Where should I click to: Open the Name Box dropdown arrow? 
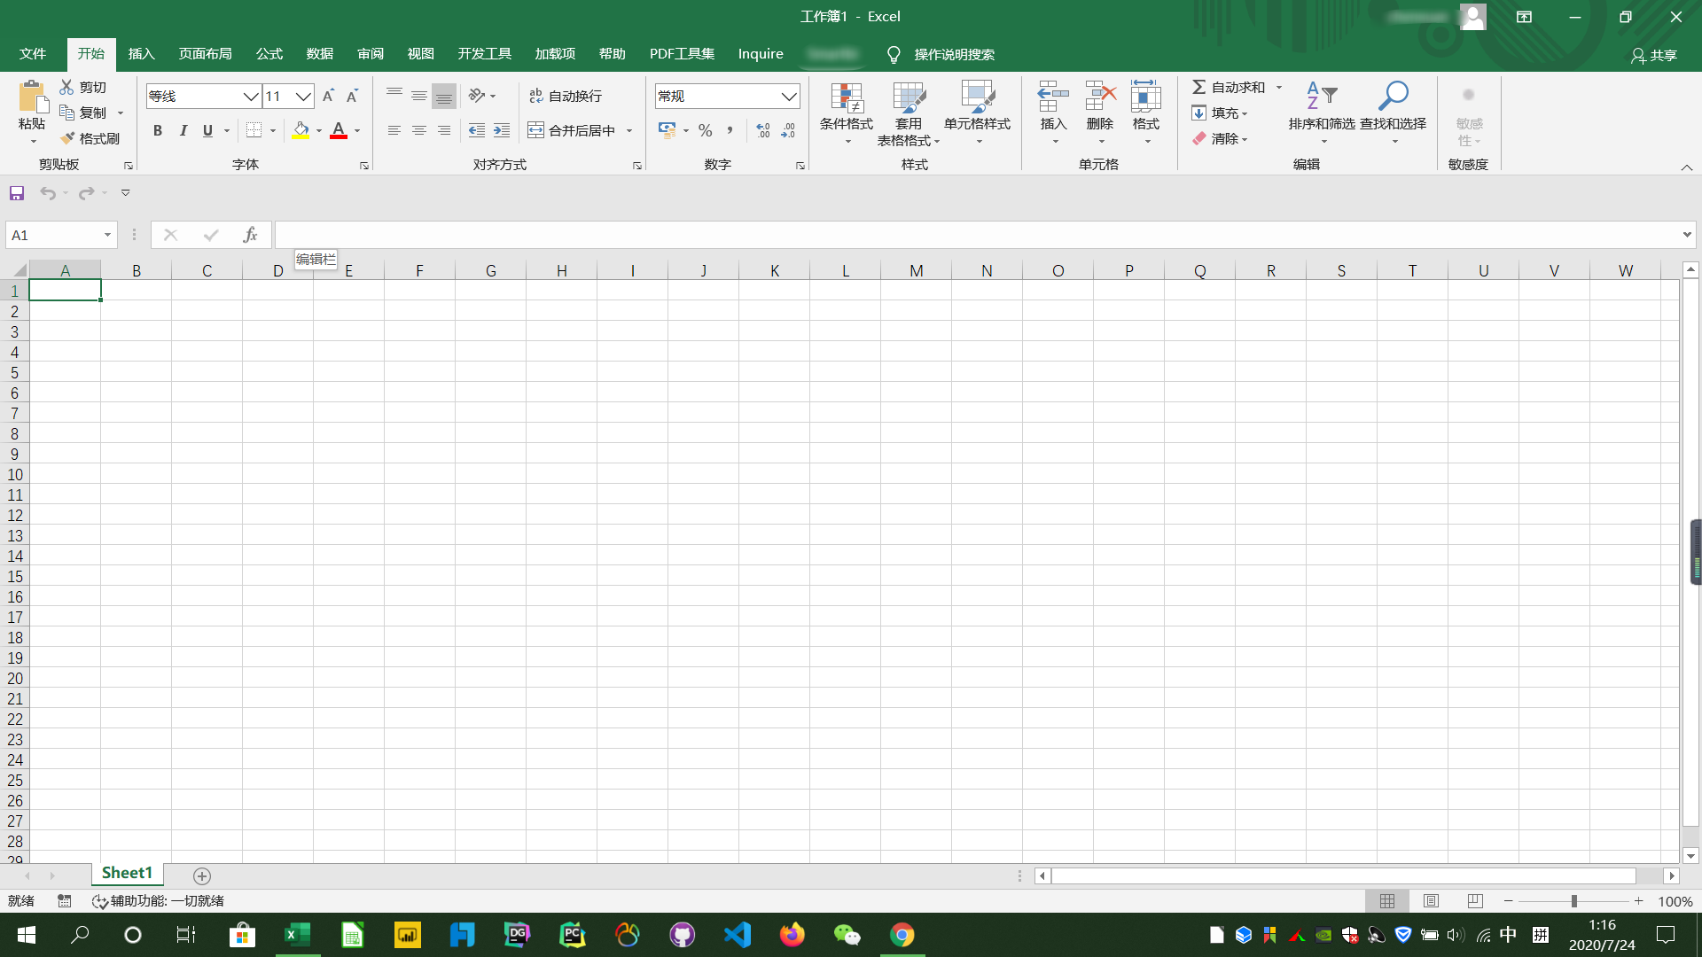tap(107, 235)
